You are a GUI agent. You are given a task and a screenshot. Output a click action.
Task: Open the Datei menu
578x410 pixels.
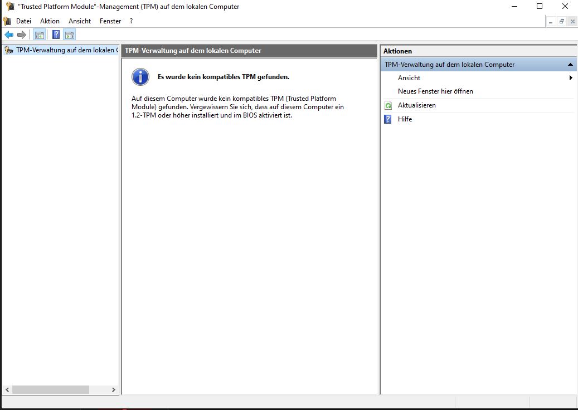pyautogui.click(x=23, y=21)
